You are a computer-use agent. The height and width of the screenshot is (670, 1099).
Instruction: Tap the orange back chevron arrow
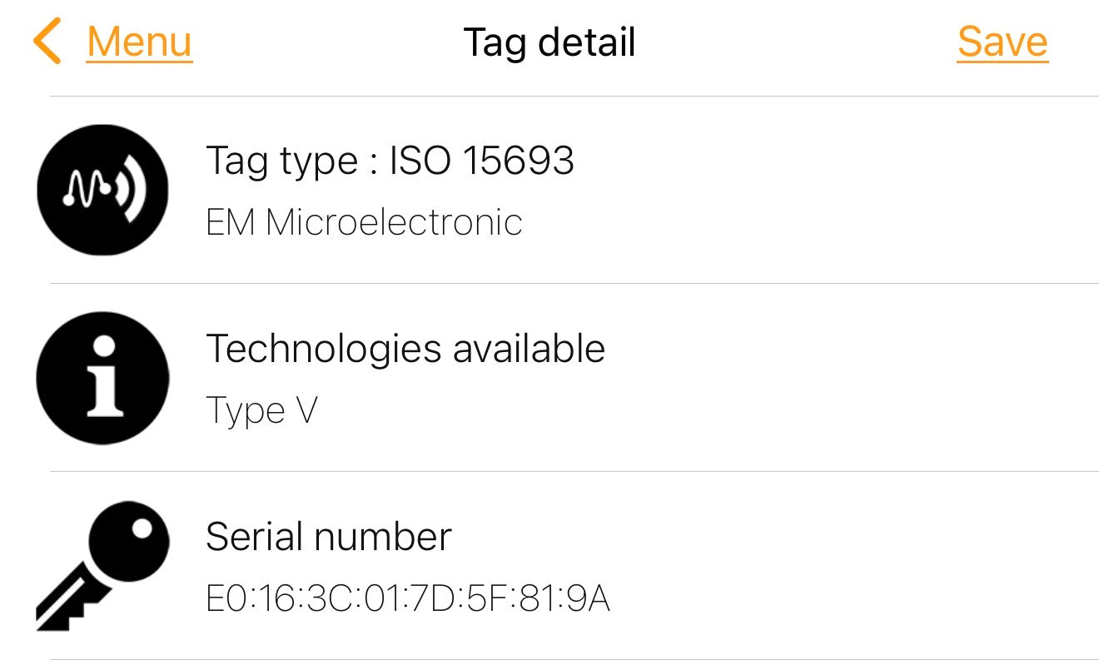tap(47, 42)
